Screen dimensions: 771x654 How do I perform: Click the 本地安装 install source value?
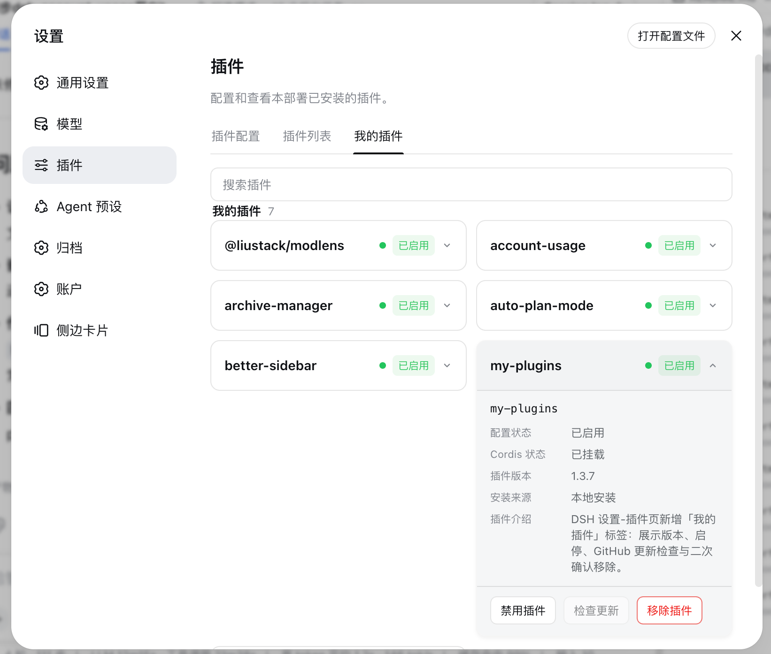[594, 498]
